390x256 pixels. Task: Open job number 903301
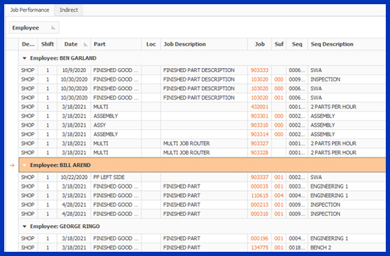click(260, 116)
